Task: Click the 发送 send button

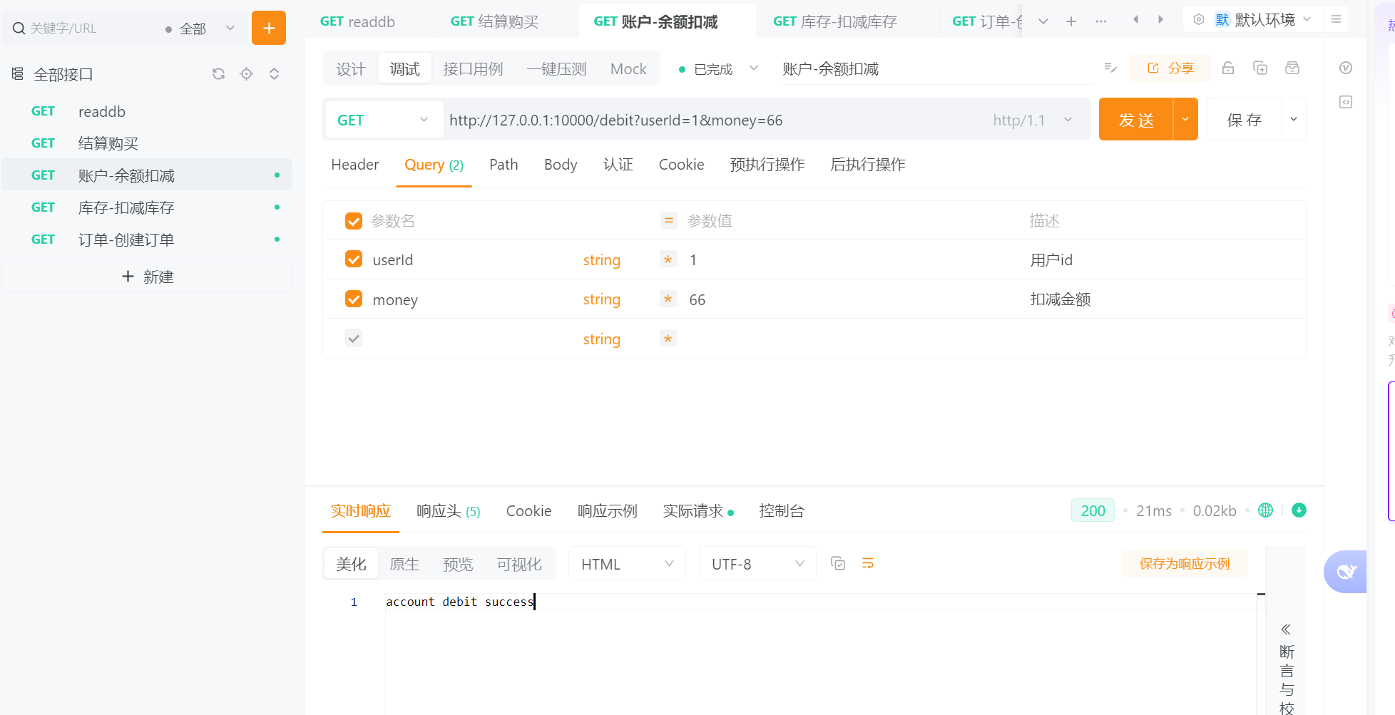Action: (1136, 120)
